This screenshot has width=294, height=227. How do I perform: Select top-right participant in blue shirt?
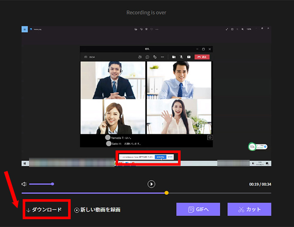pyautogui.click(x=179, y=80)
